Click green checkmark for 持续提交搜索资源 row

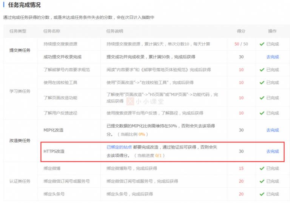click(262, 44)
